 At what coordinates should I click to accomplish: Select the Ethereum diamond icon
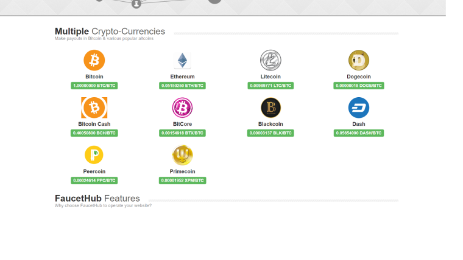[x=182, y=60]
